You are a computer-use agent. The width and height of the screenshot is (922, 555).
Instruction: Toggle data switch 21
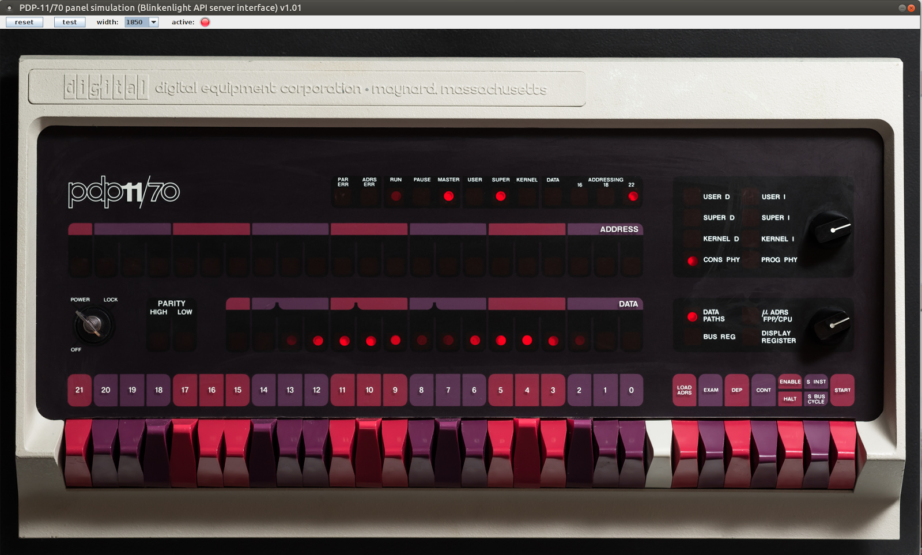click(79, 390)
